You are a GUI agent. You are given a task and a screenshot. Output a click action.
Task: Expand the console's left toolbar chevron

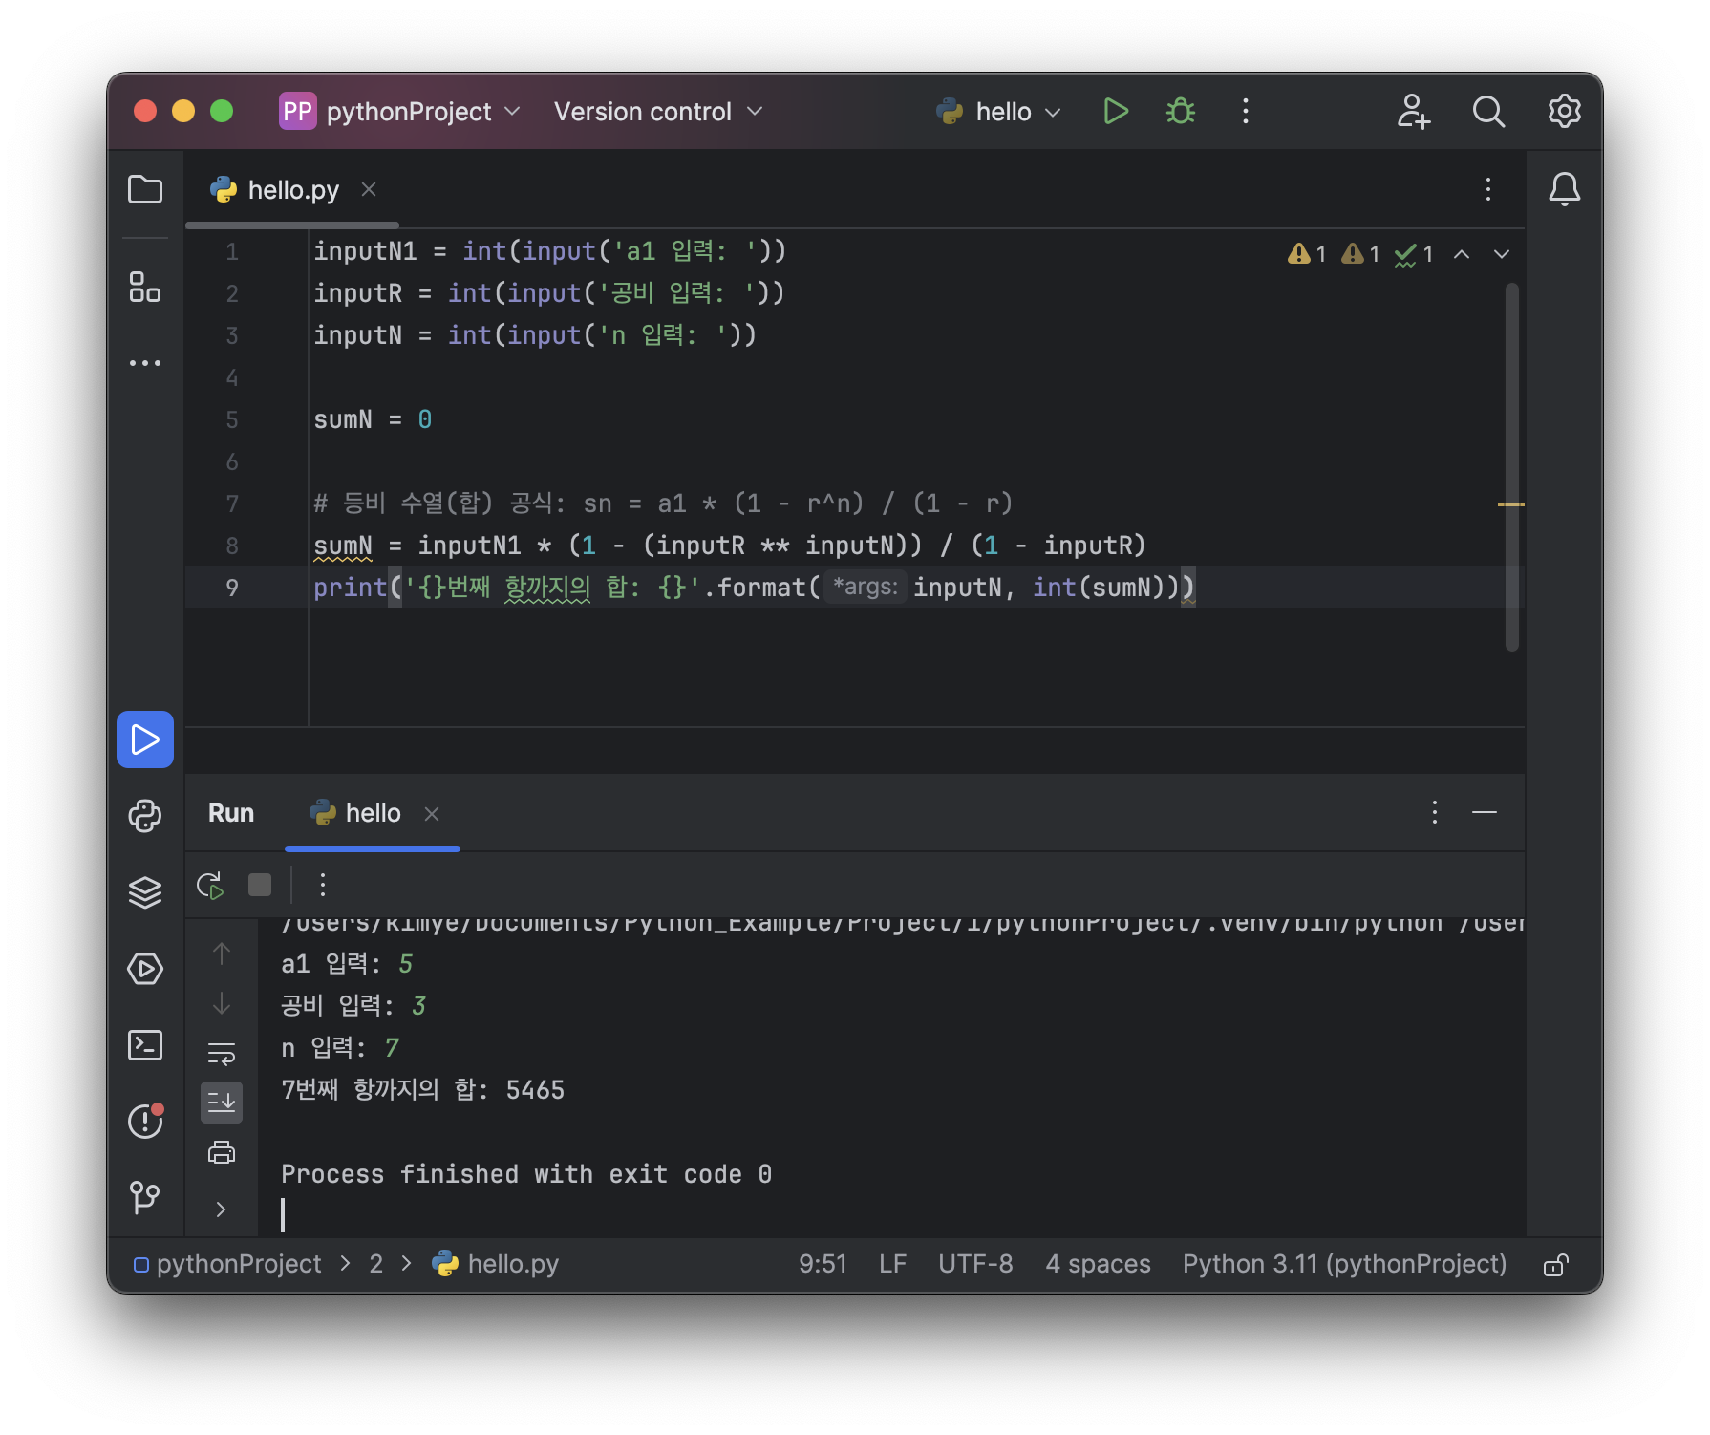pyautogui.click(x=222, y=1210)
